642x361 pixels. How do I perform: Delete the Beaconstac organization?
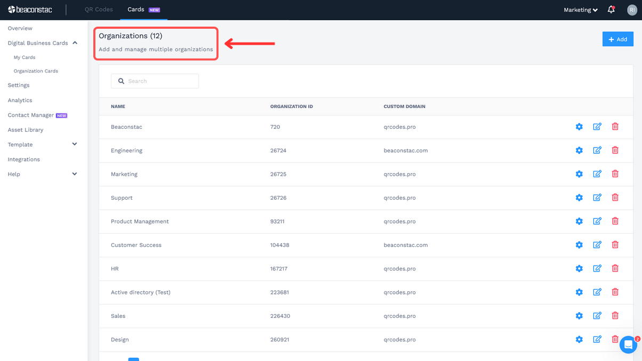pos(615,127)
